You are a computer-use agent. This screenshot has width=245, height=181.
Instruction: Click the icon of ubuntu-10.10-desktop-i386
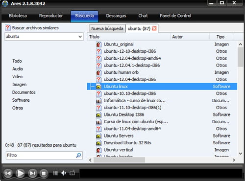tap(98, 93)
